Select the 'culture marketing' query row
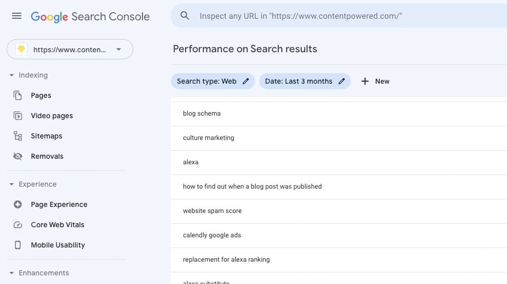 pos(339,138)
